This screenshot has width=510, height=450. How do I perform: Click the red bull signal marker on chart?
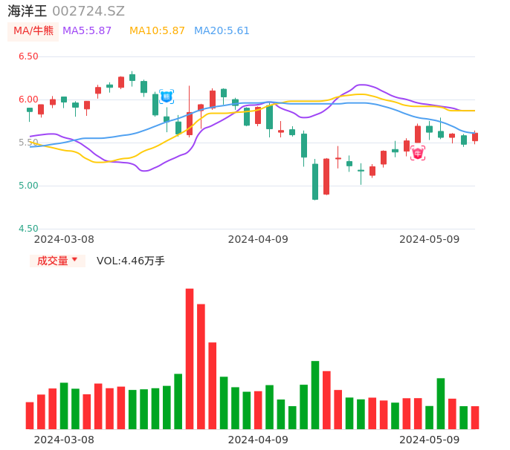418,153
